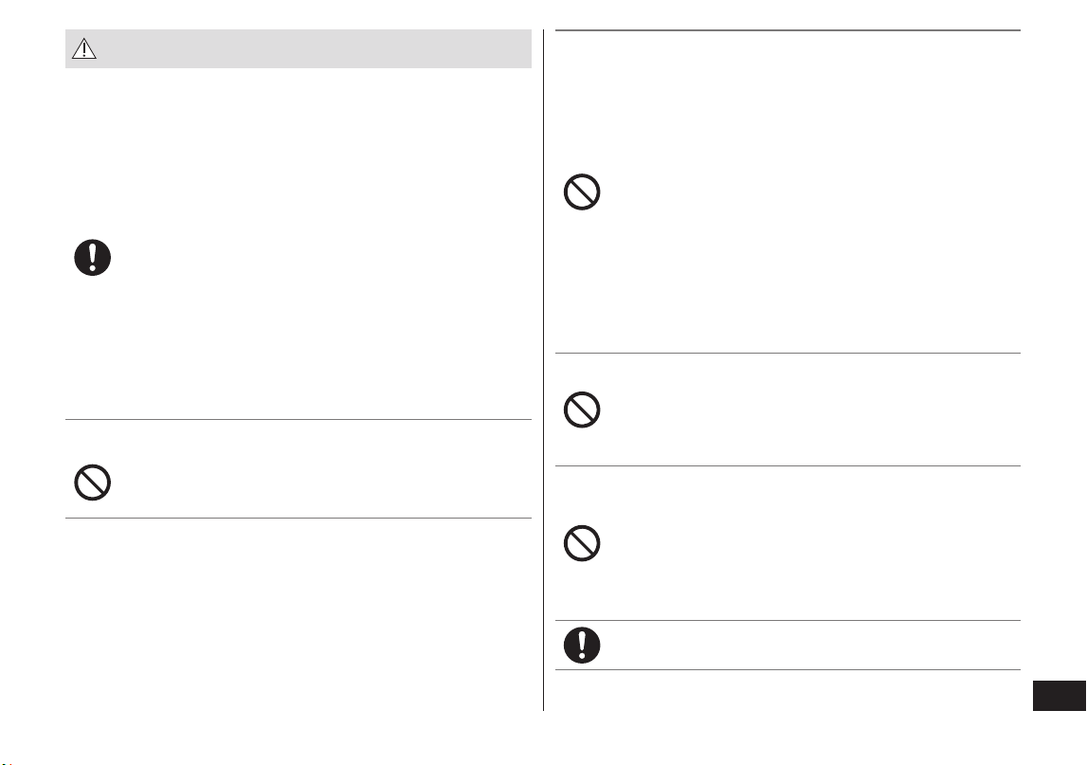Click the exclamation icon in right column's bottom row
Screen dimensions: 1087x765
582,645
